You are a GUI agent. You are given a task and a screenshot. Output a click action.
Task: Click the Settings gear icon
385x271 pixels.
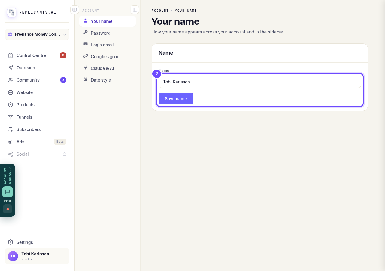(11, 242)
